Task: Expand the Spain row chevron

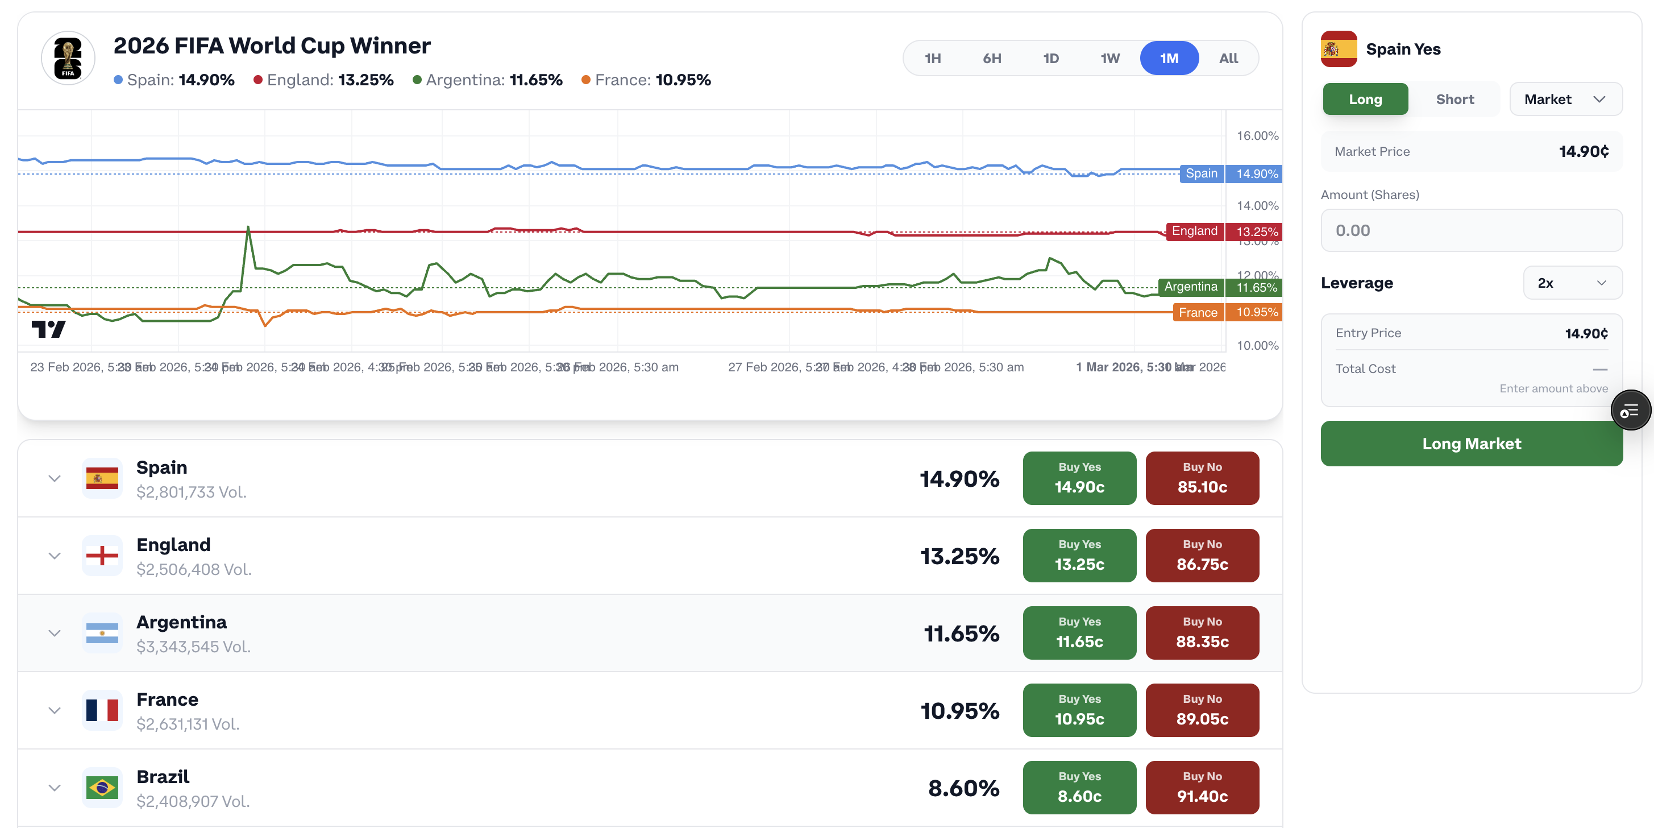Action: click(x=55, y=479)
